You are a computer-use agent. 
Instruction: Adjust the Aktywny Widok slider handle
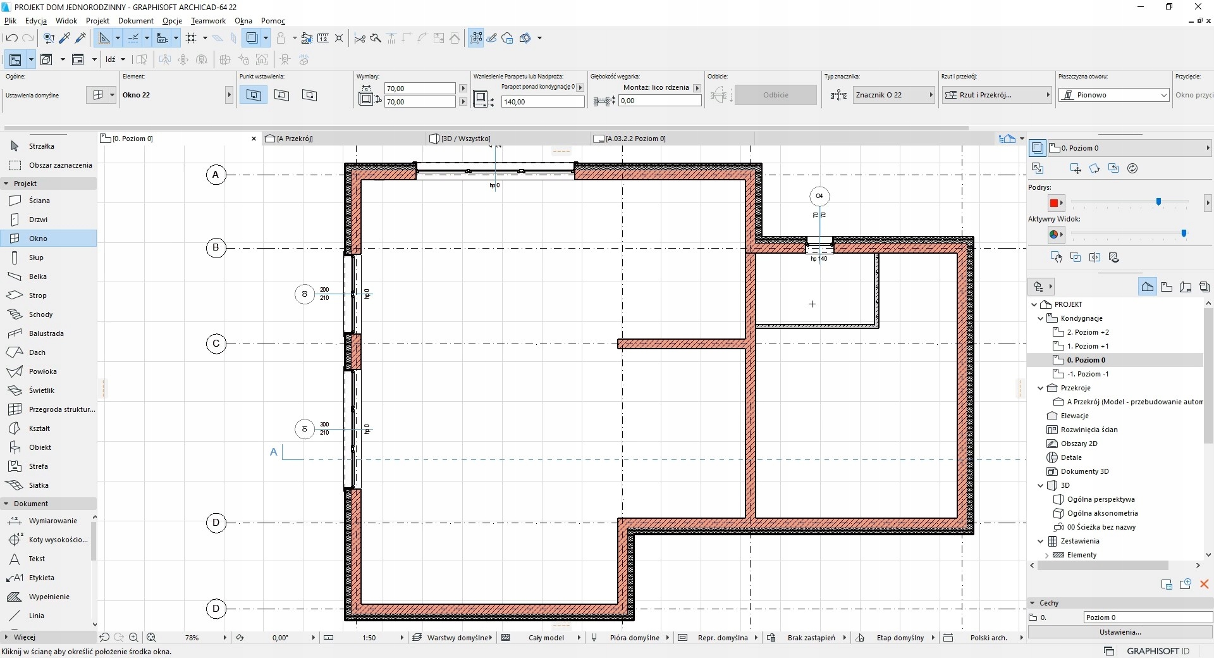pyautogui.click(x=1184, y=234)
